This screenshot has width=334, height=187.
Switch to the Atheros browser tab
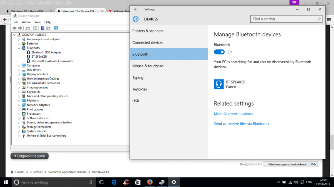pos(119,11)
